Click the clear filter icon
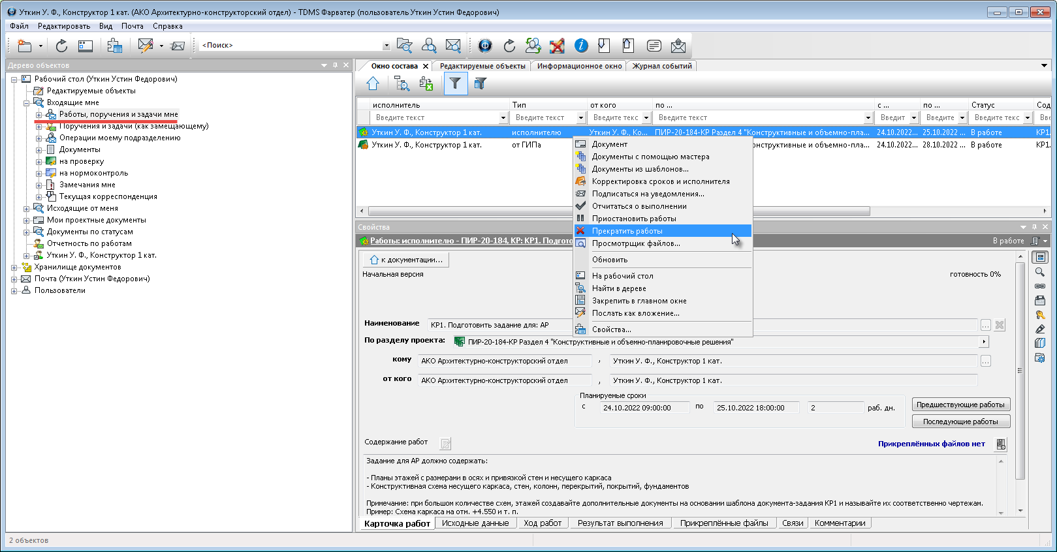This screenshot has width=1057, height=552. tap(481, 84)
